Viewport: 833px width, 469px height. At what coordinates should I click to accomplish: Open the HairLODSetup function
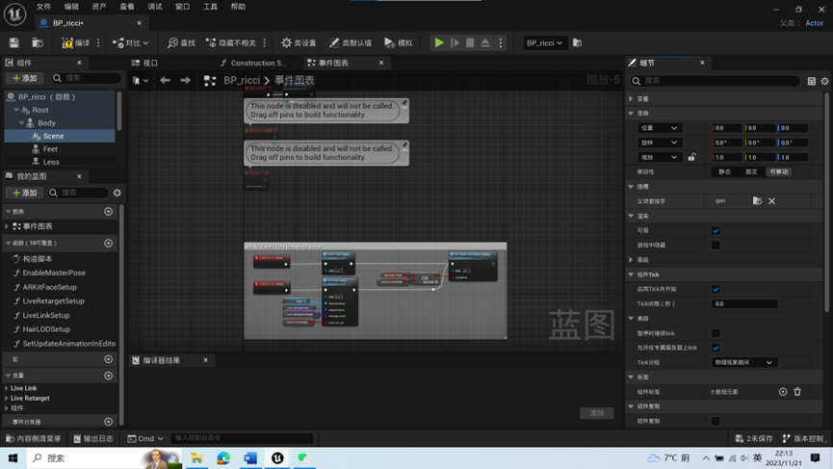(46, 329)
